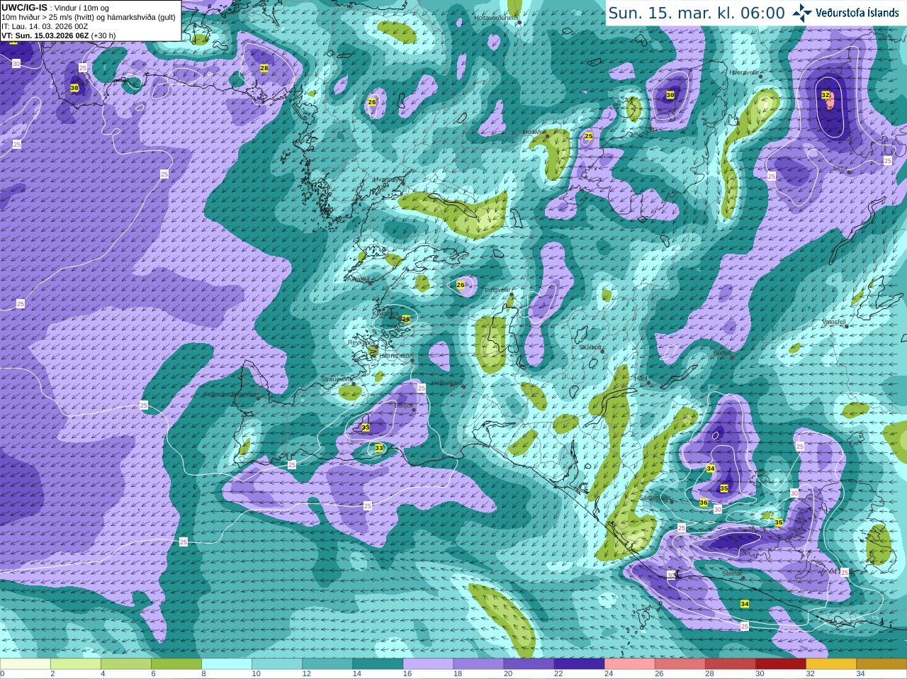907x679 pixels.
Task: Select the 6–8 m/s green legend swatch
Action: [x=176, y=664]
